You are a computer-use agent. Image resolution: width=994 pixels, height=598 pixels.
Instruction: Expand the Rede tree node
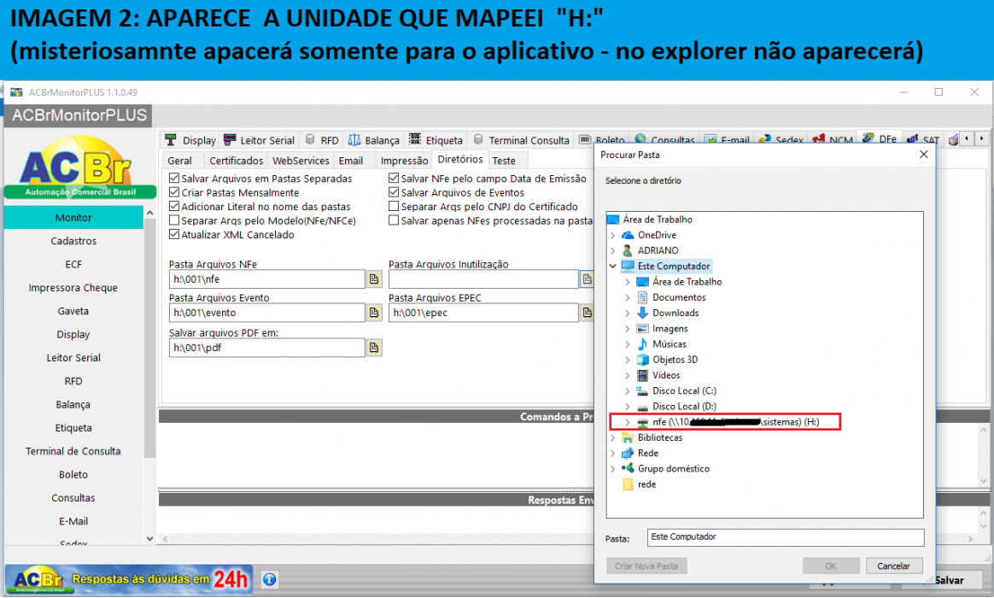point(613,454)
